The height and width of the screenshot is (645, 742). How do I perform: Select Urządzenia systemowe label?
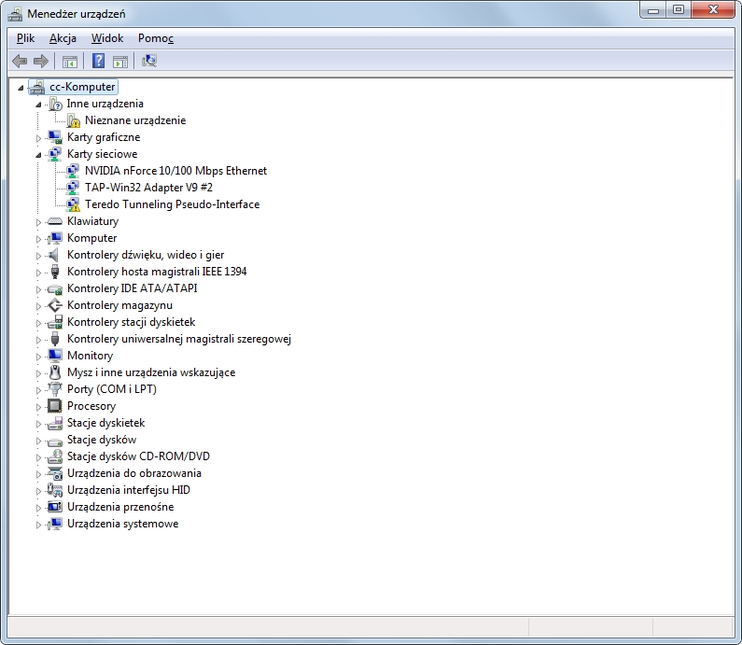point(122,524)
